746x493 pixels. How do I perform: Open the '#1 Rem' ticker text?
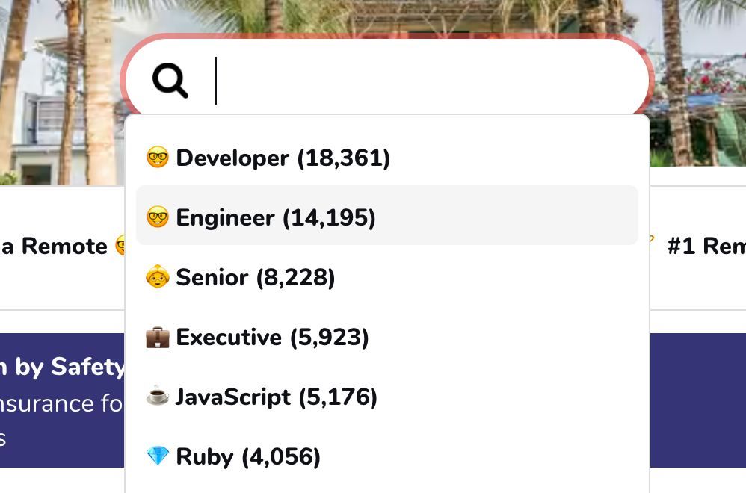point(706,246)
